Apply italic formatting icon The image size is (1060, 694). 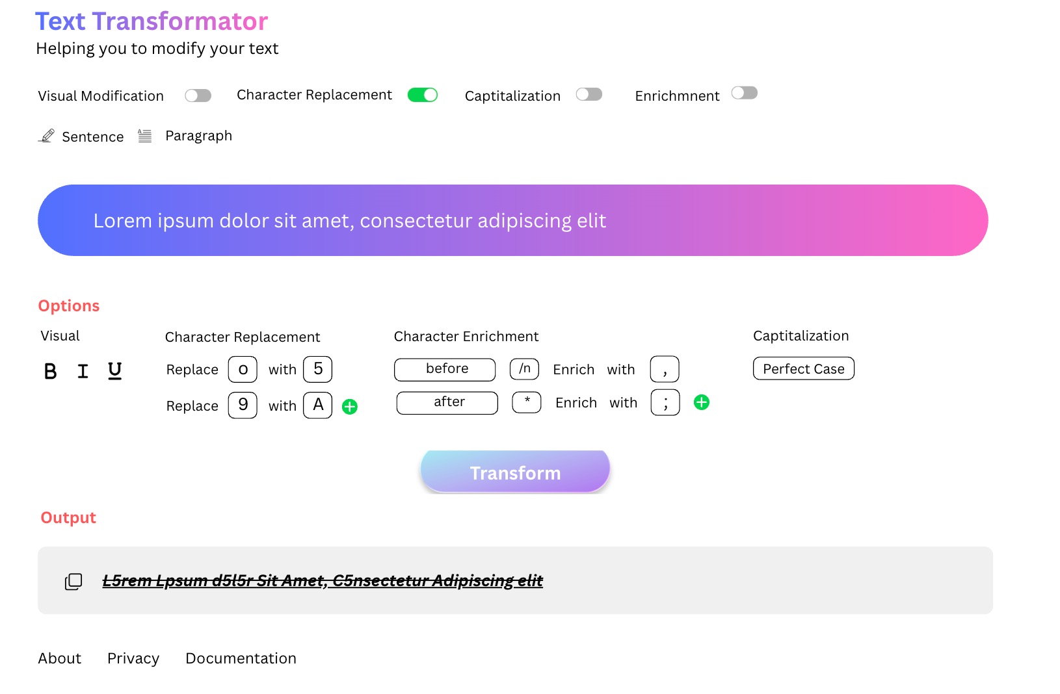pyautogui.click(x=83, y=371)
